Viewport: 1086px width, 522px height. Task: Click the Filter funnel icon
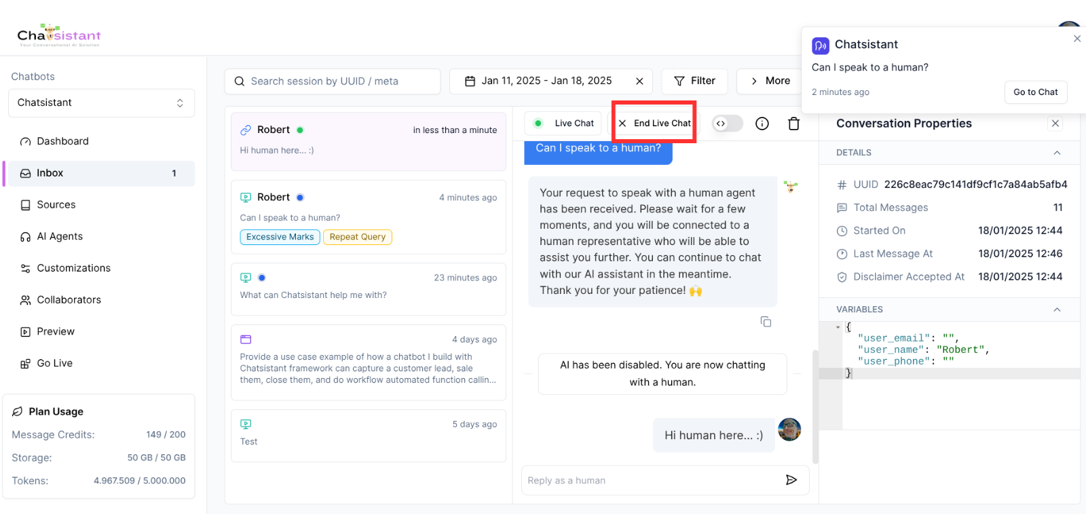(x=679, y=81)
